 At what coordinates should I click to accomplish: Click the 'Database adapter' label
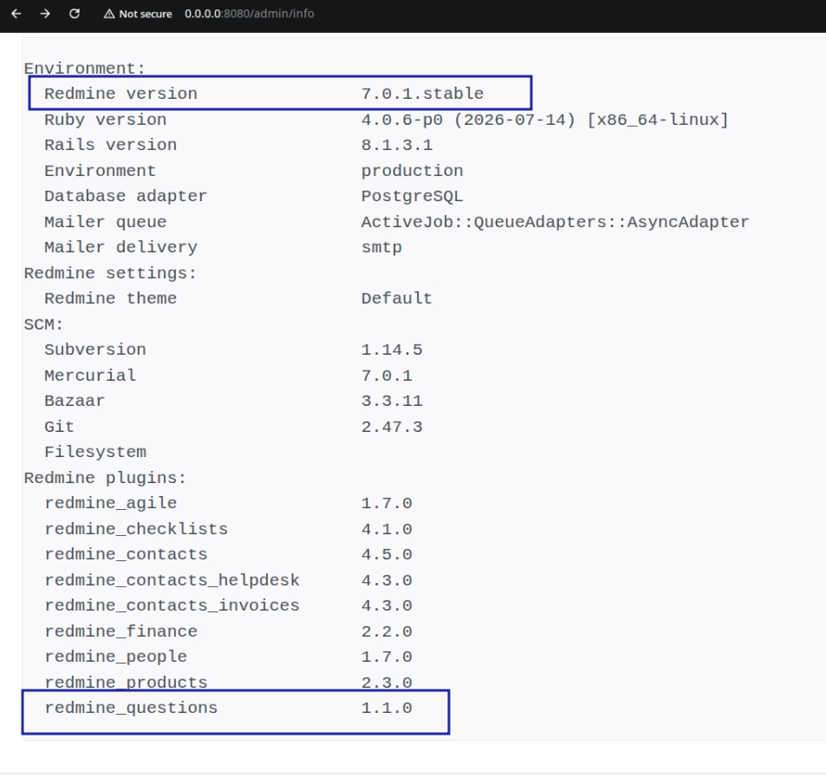point(126,196)
